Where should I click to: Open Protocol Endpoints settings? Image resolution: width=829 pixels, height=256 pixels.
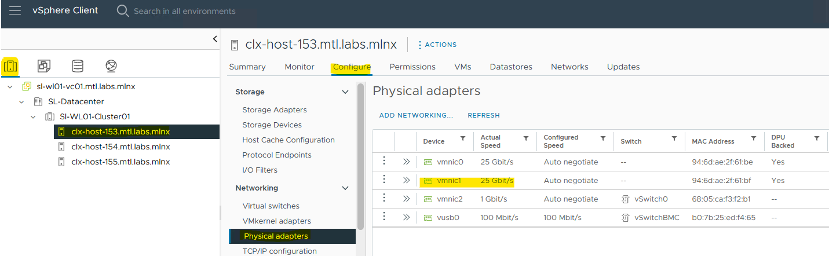277,155
